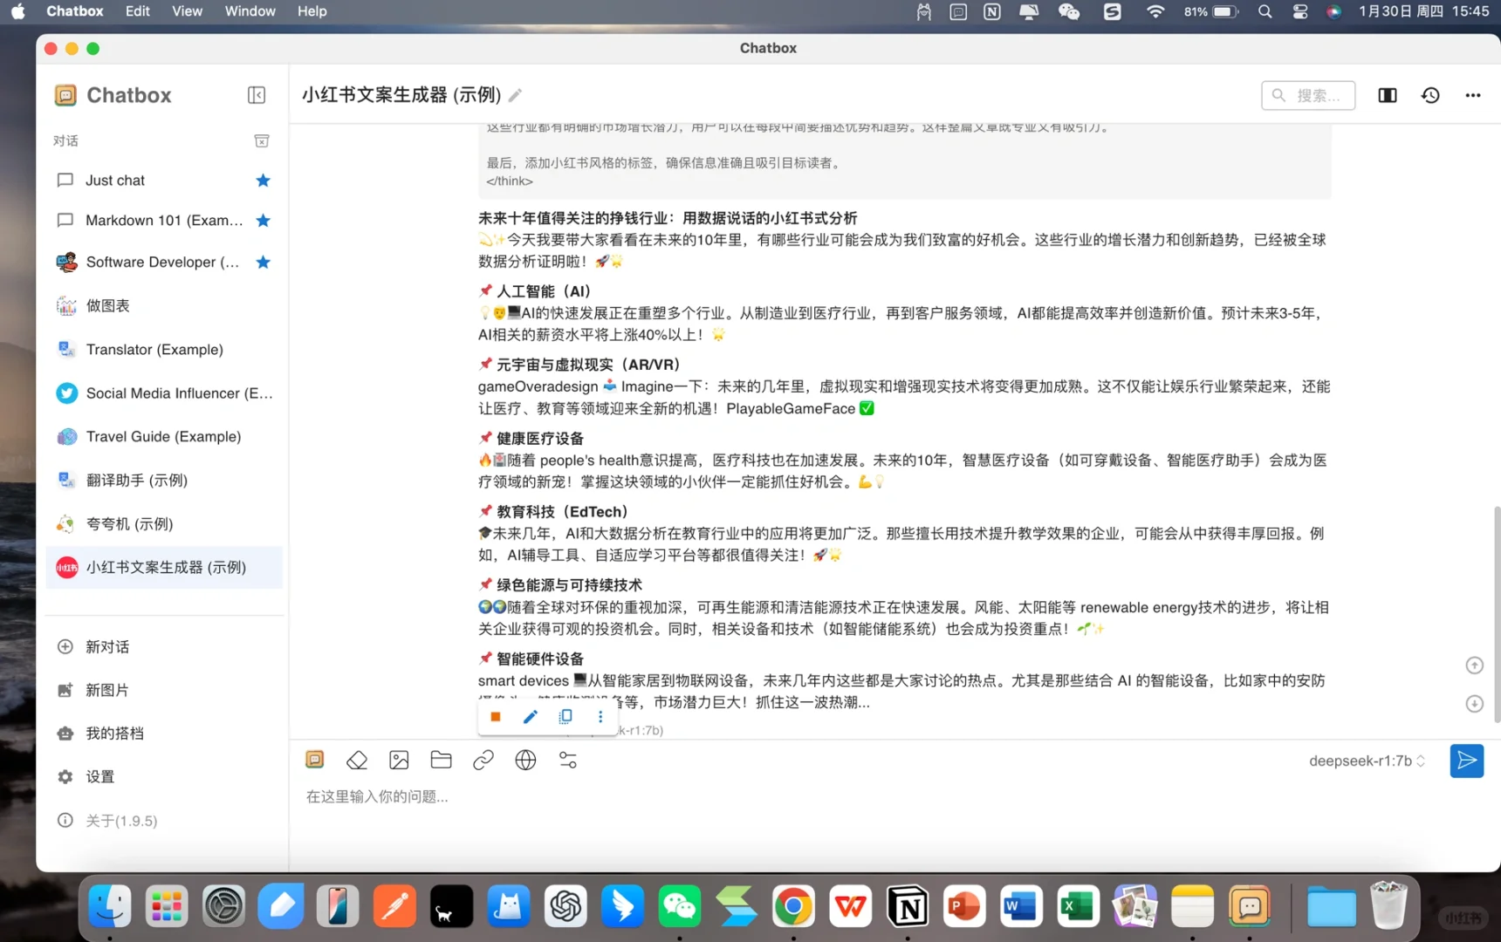The image size is (1501, 942).
Task: Select the 做图表 conversation
Action: pyautogui.click(x=106, y=305)
